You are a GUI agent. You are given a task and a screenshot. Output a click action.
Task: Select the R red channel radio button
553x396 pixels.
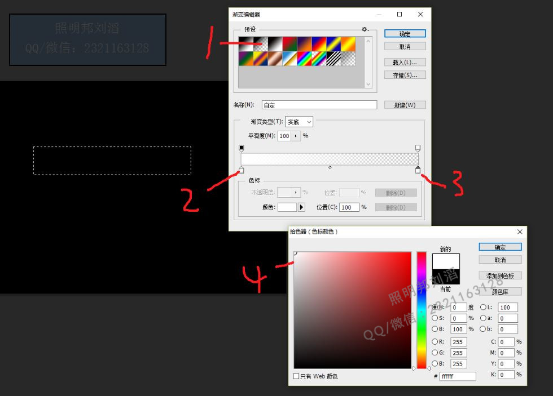click(x=435, y=342)
